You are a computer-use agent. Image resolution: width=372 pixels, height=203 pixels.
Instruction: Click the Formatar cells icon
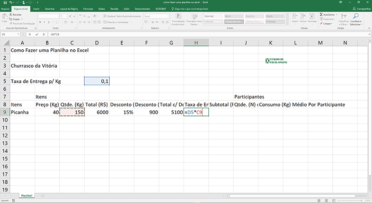(x=312, y=16)
